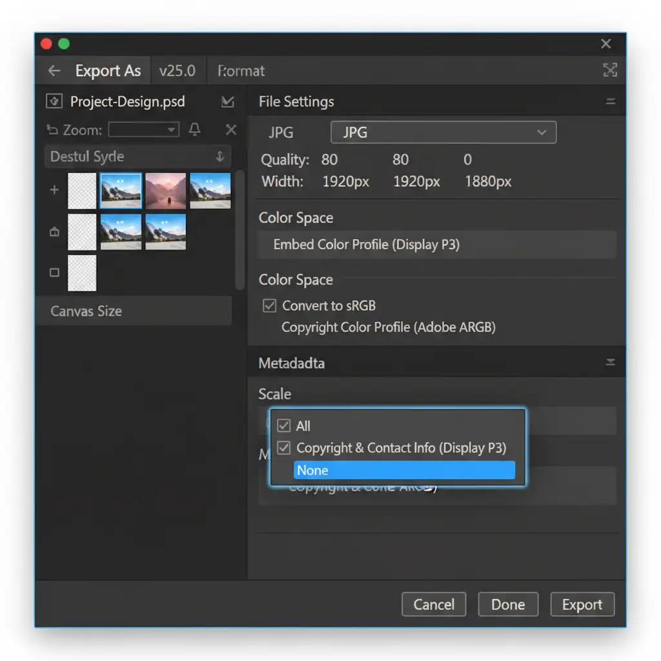
Task: Click the lock icon in second thumbnail row
Action: click(54, 232)
